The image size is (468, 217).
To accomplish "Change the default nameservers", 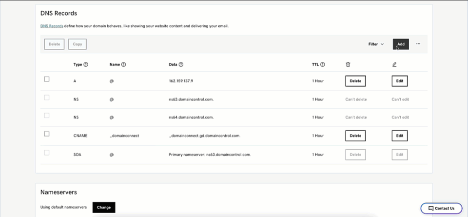I will coord(104,207).
